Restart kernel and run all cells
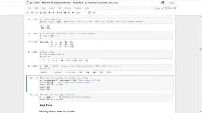This screenshot has height=113, width=202. click(73, 13)
